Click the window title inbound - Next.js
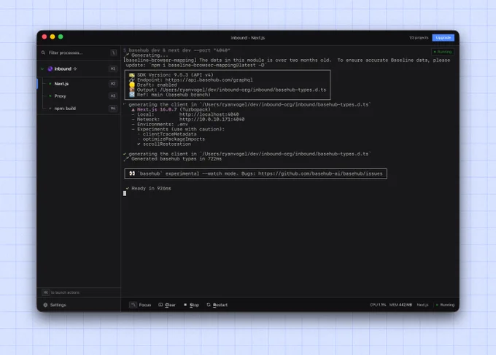 click(248, 38)
